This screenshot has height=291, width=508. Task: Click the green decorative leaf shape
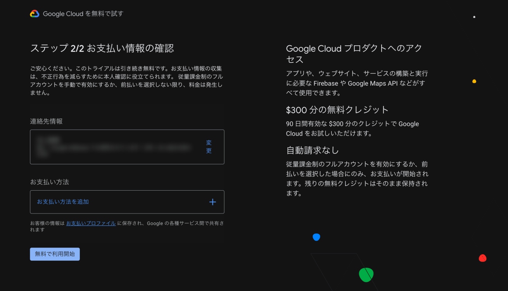click(x=366, y=275)
